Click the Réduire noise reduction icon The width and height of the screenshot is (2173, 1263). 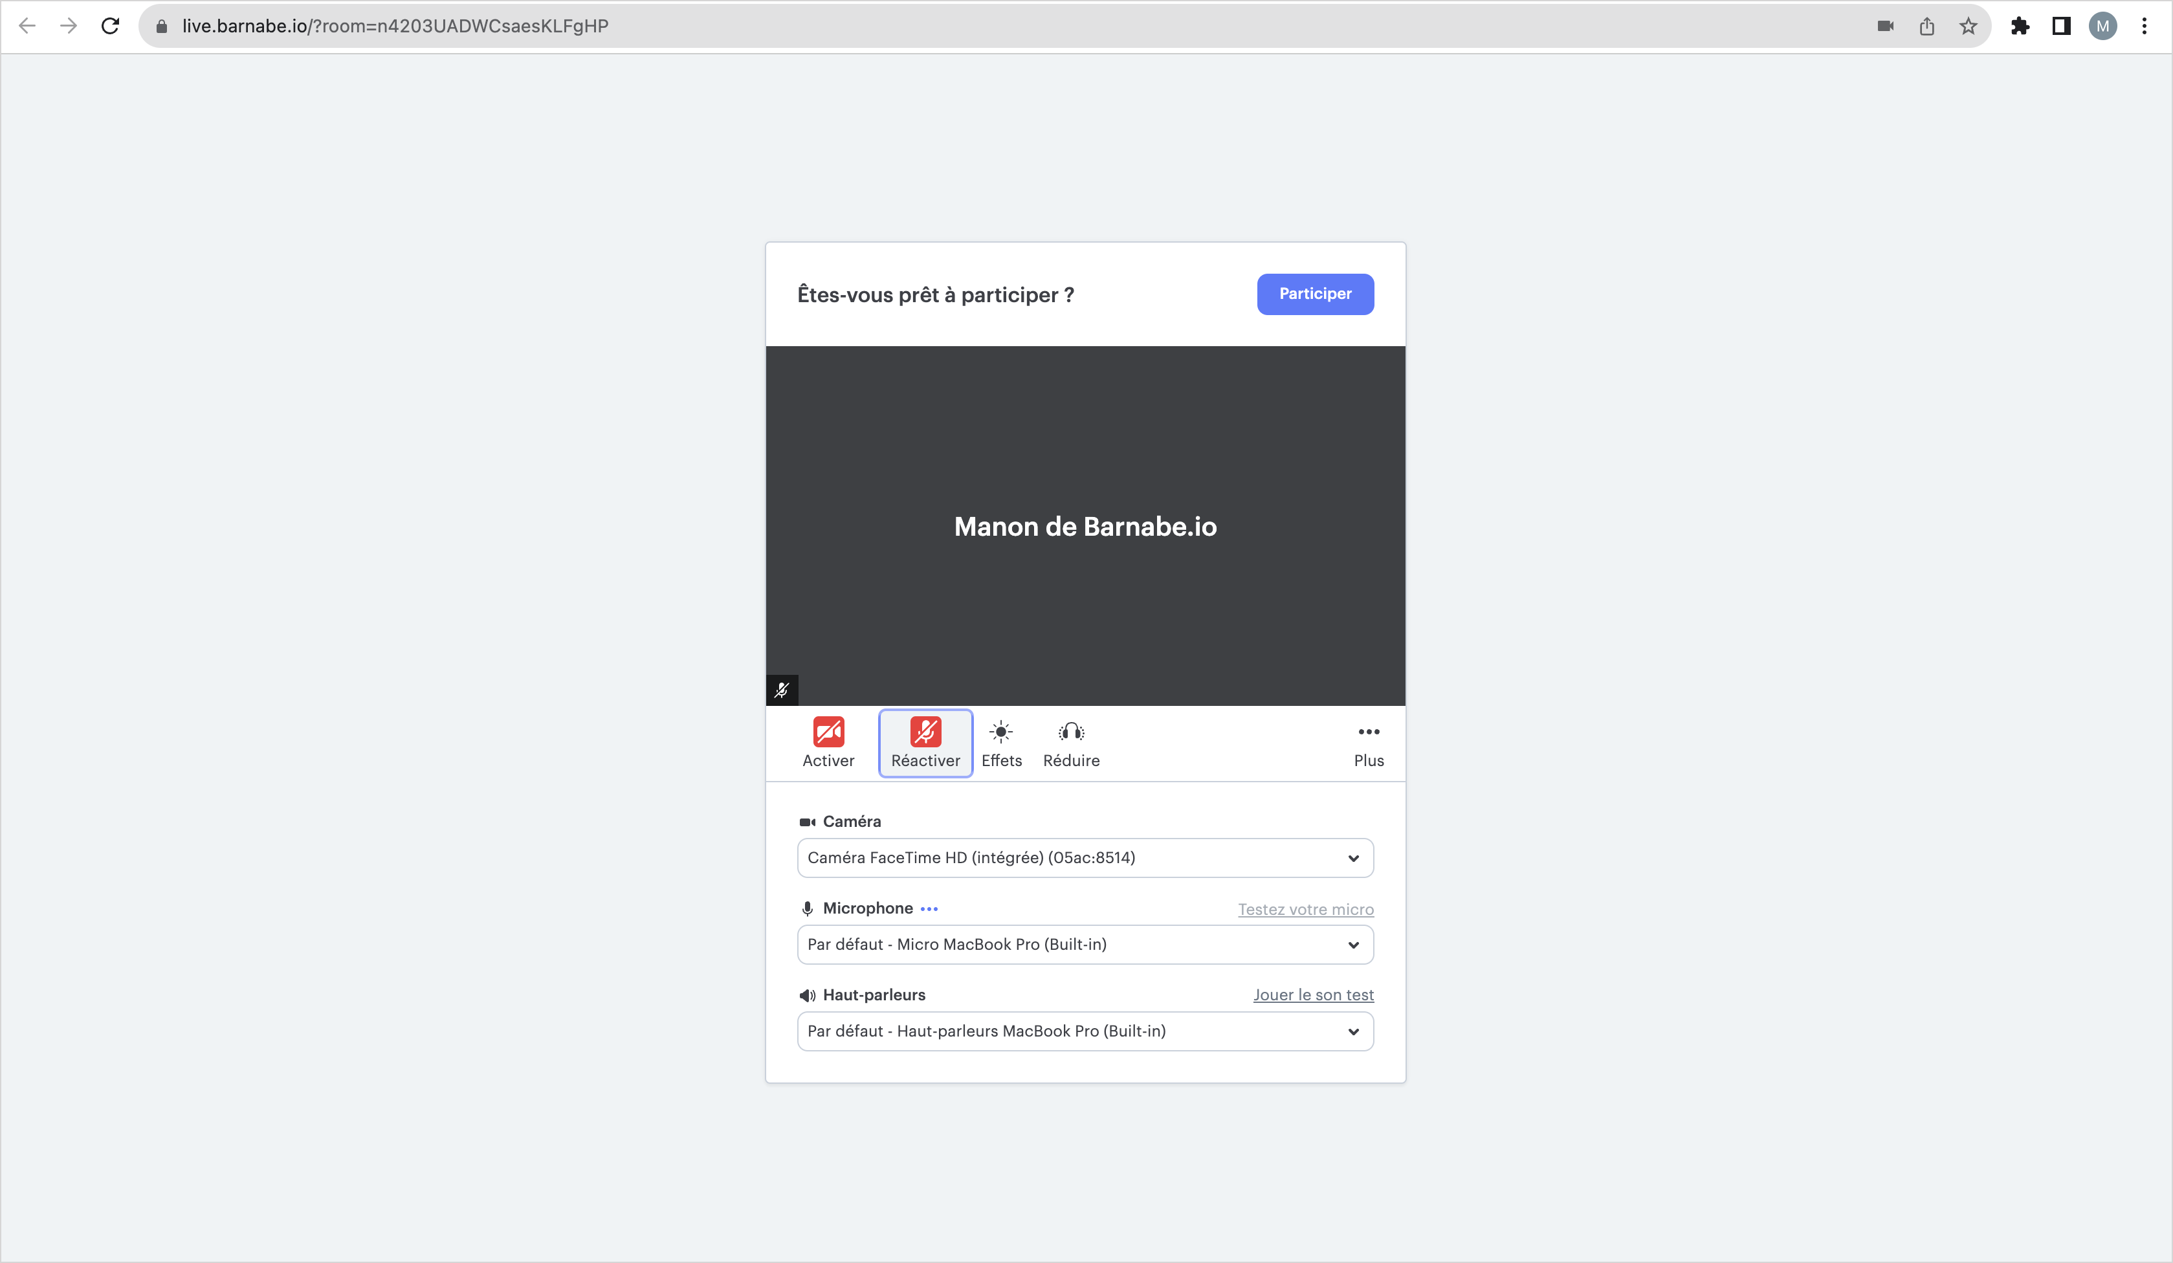pos(1071,743)
